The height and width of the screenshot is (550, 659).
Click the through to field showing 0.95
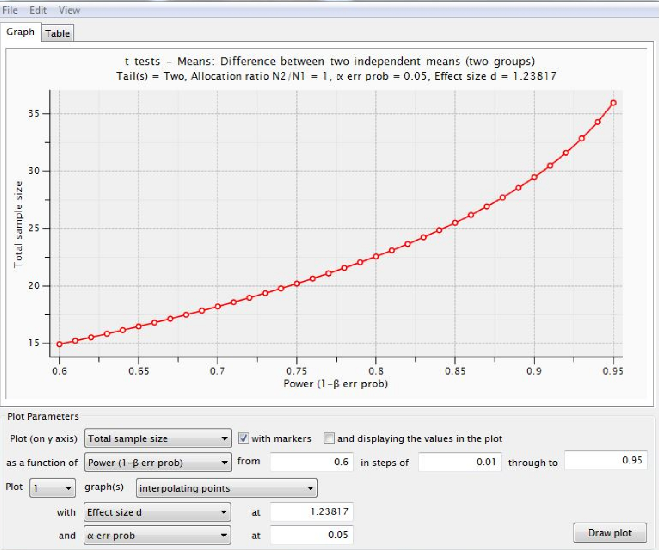(x=605, y=460)
